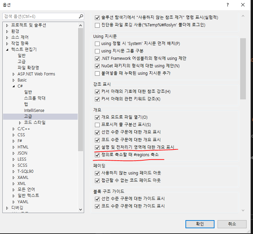Expand the 디버깅 node
The image size is (253, 234).
point(7,208)
